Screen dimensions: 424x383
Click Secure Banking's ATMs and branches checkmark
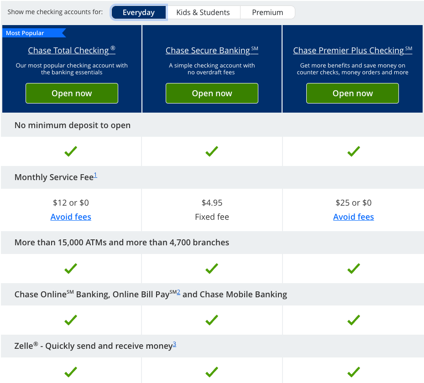tap(212, 269)
